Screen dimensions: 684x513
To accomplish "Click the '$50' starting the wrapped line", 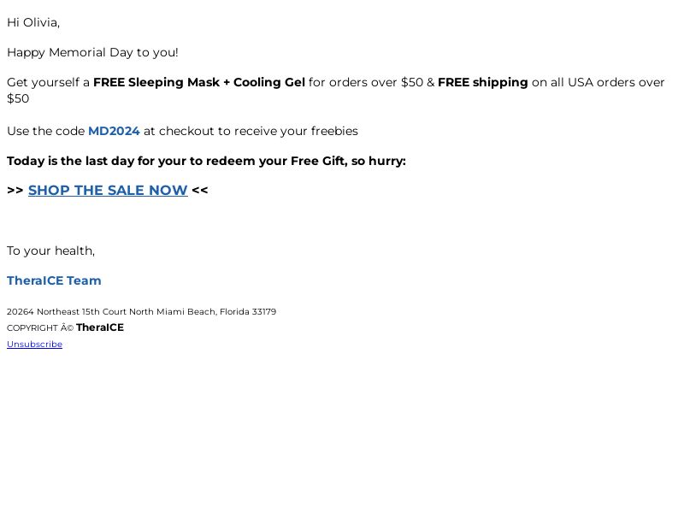I will pos(18,98).
